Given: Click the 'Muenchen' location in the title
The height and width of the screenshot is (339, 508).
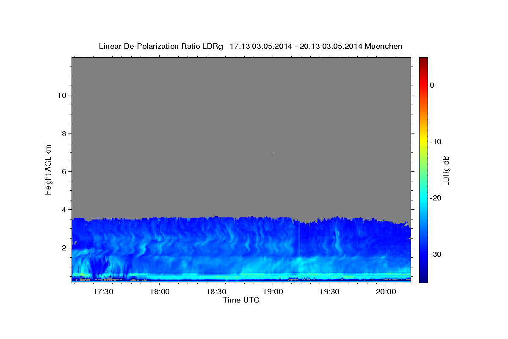Looking at the screenshot, I should 384,46.
